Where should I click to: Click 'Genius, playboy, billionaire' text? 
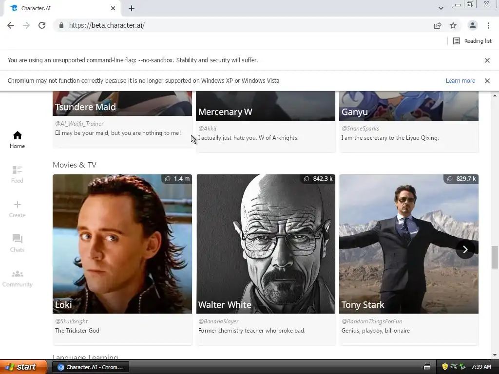click(x=376, y=331)
